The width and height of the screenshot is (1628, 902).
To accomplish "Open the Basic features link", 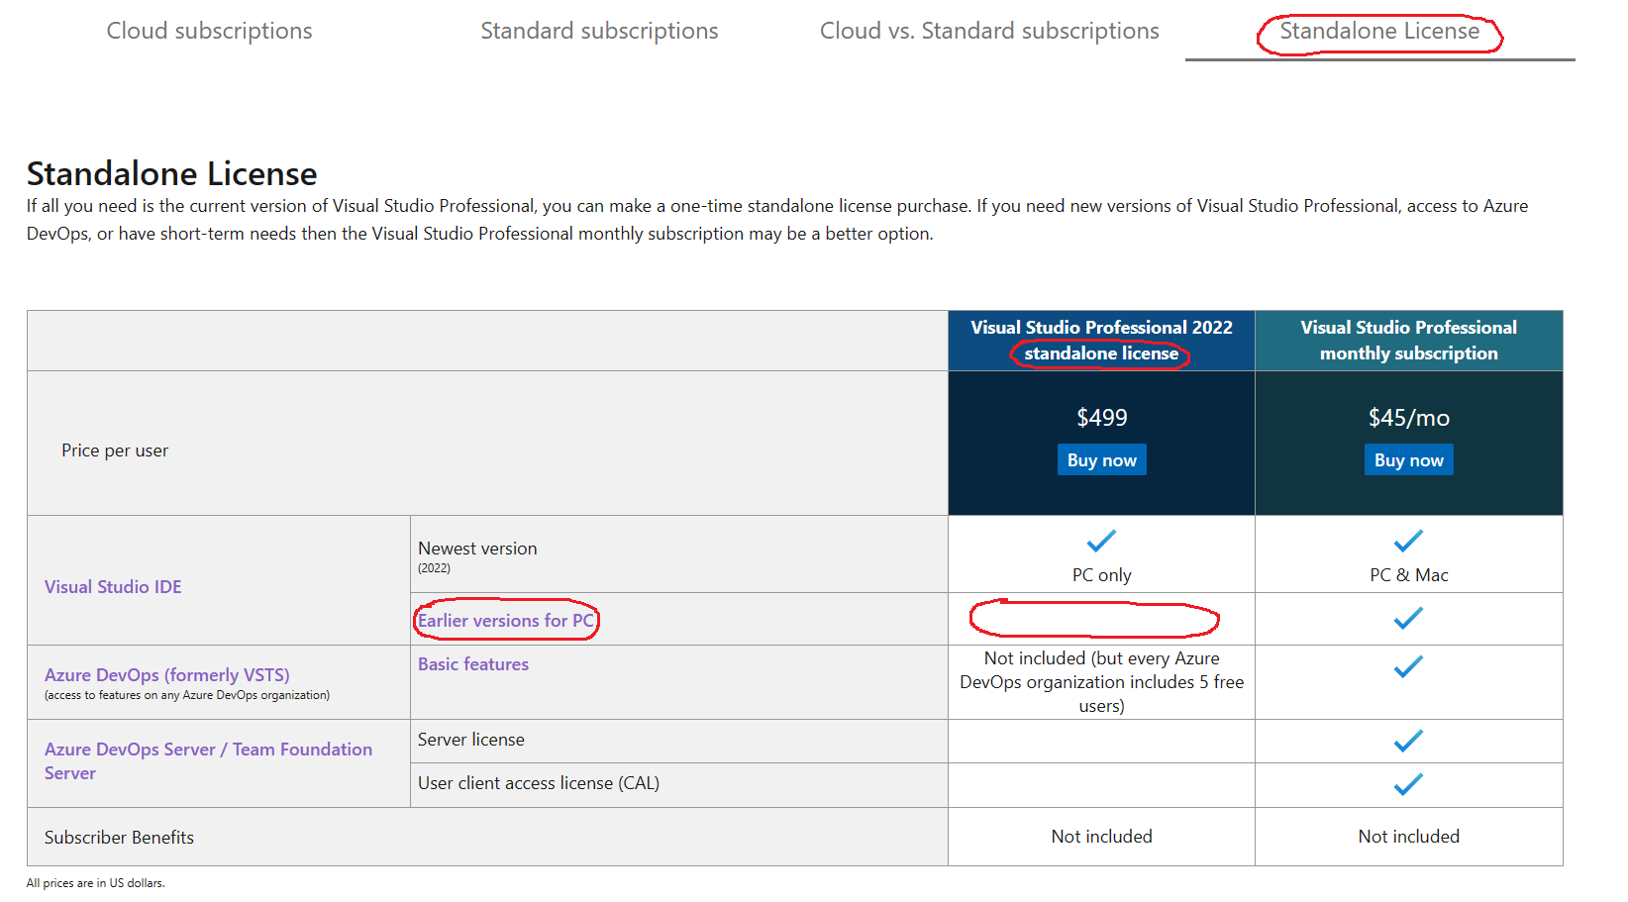I will [x=472, y=663].
